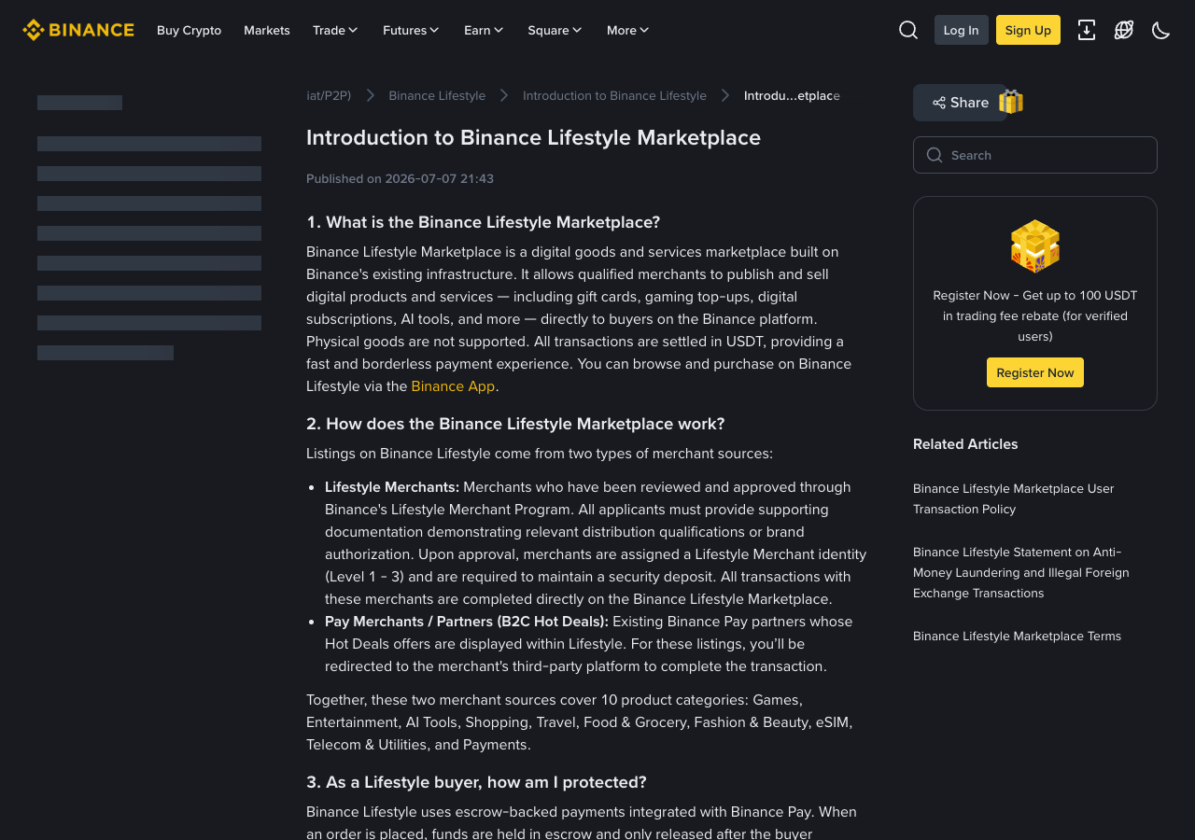Click the Register Now button
1195x840 pixels.
1035,372
